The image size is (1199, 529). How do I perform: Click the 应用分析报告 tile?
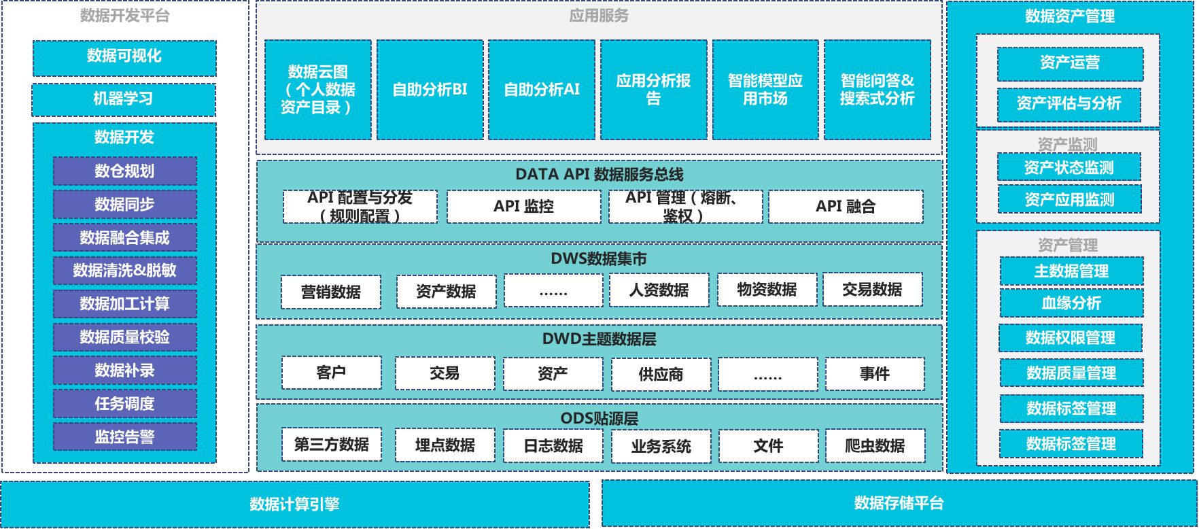click(654, 90)
